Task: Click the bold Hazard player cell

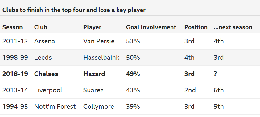Action: pos(94,74)
